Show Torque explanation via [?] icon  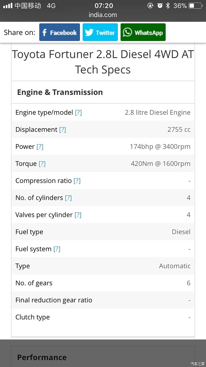click(x=42, y=164)
